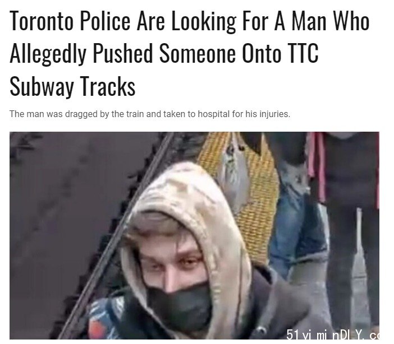Select the subheading about the man dragged by train
Screen dimensions: 394x344
click(x=150, y=114)
